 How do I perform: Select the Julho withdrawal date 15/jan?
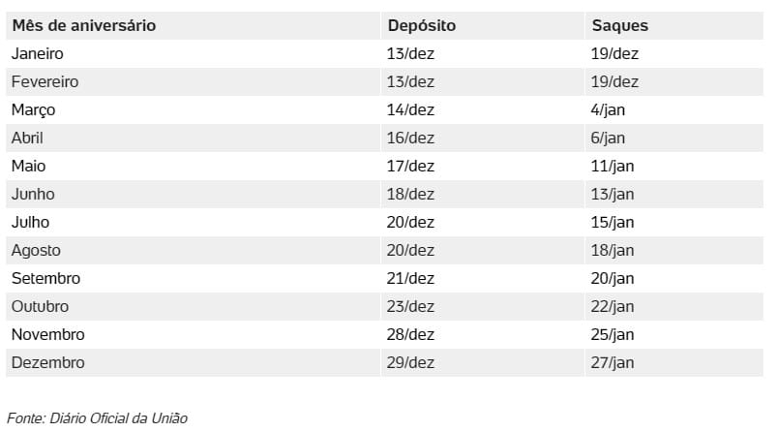613,223
